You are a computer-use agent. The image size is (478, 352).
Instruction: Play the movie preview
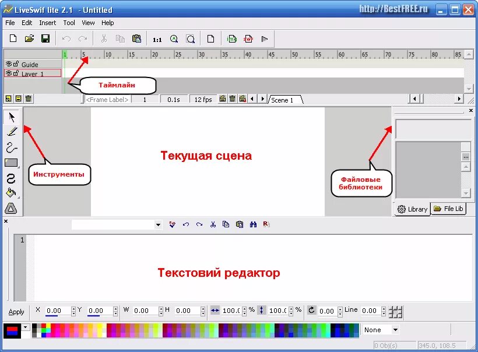(x=265, y=38)
